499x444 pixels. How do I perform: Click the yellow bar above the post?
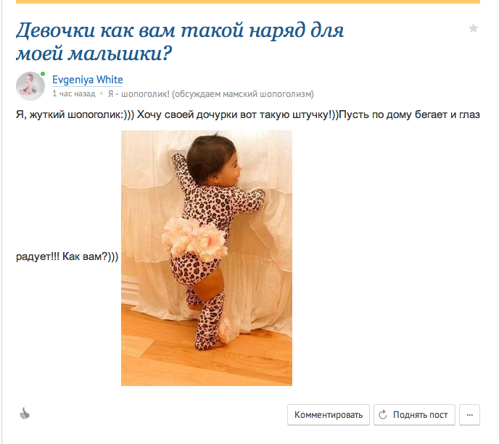pos(248,1)
